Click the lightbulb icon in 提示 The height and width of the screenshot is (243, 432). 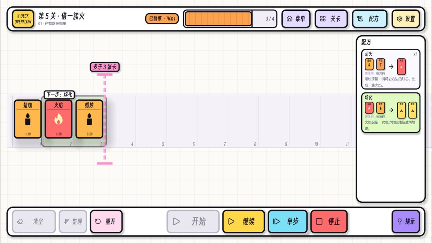click(400, 221)
